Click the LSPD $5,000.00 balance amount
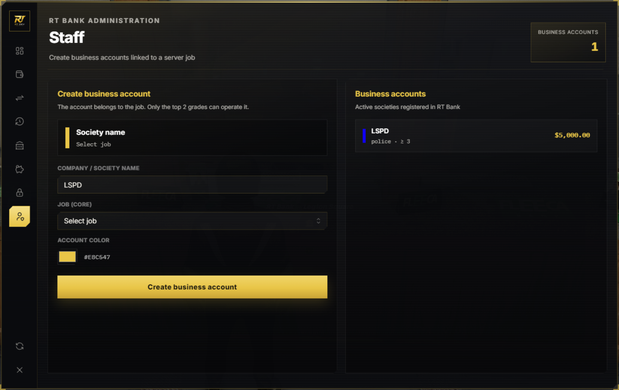The height and width of the screenshot is (390, 619). 572,135
